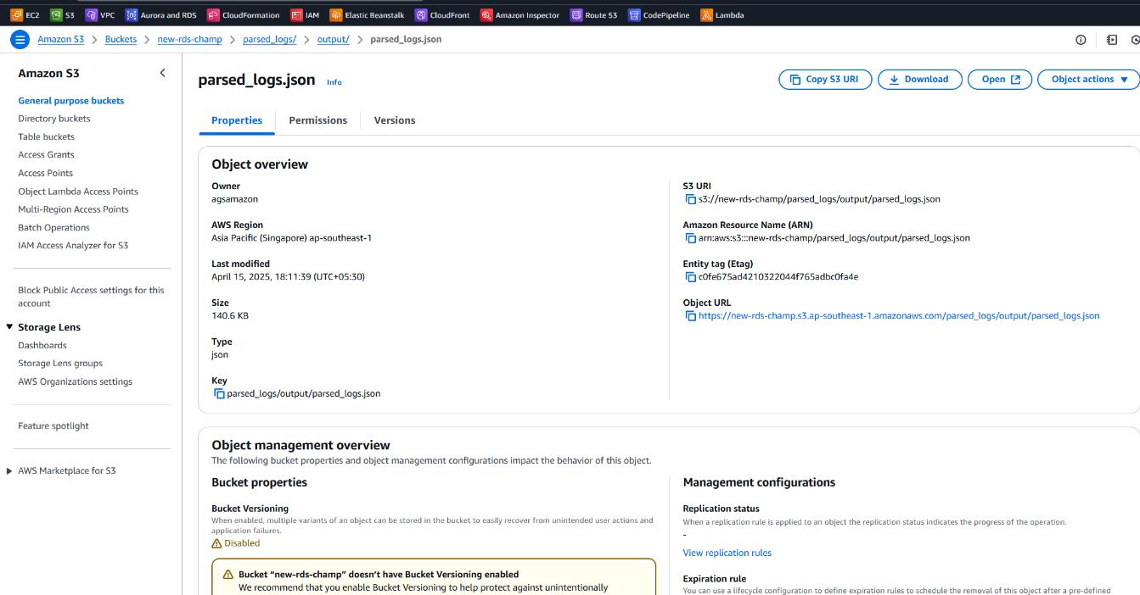
Task: Open Multi-Region Access Points
Action: [74, 209]
